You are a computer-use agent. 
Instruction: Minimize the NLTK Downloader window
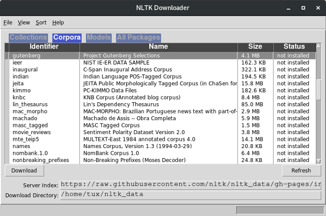coord(288,8)
